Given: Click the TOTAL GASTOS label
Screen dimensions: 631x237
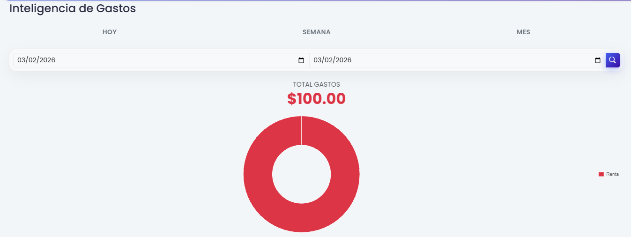Looking at the screenshot, I should (x=316, y=84).
